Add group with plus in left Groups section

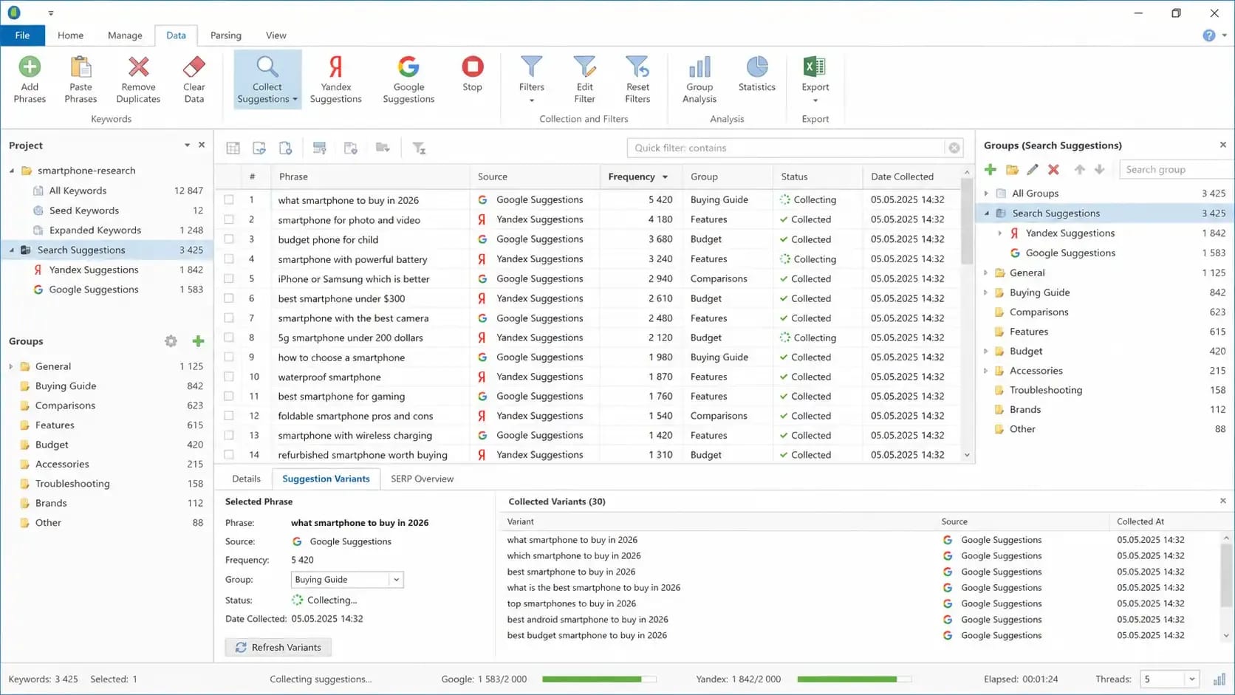[x=198, y=341]
